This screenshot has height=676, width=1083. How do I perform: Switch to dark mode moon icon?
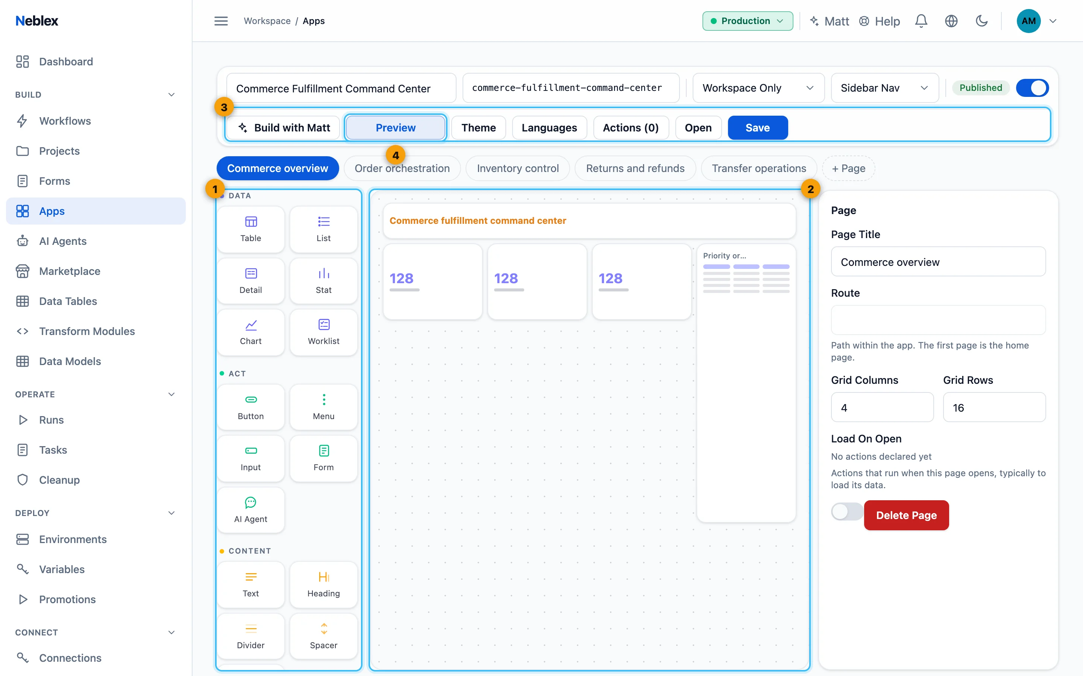[981, 21]
